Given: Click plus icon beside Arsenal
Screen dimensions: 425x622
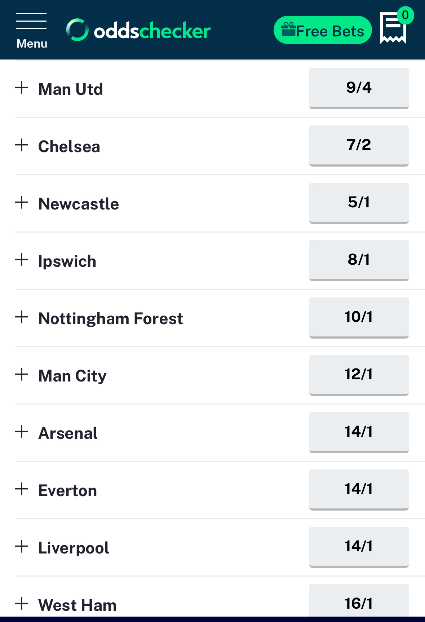Looking at the screenshot, I should 22,432.
